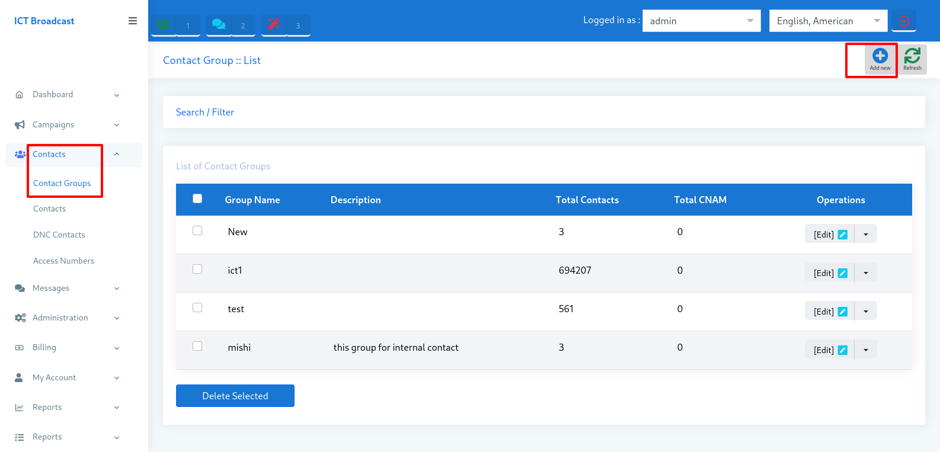Open the blue chat bubbles icon

pos(219,24)
